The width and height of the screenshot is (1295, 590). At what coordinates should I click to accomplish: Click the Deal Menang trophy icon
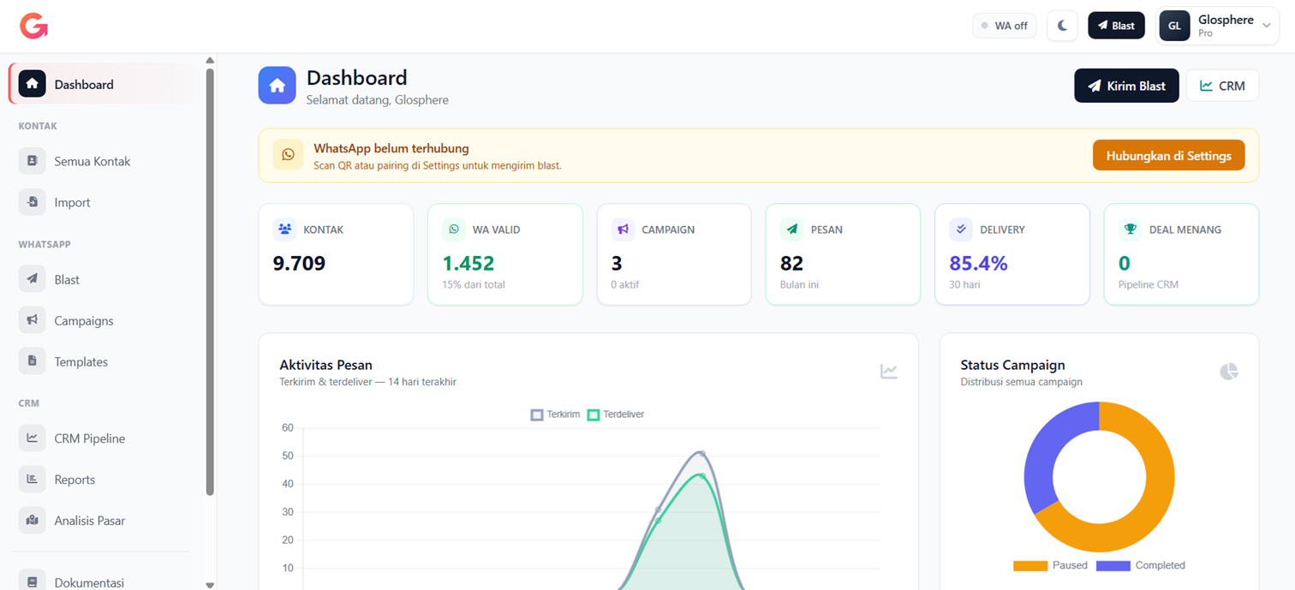pyautogui.click(x=1131, y=229)
